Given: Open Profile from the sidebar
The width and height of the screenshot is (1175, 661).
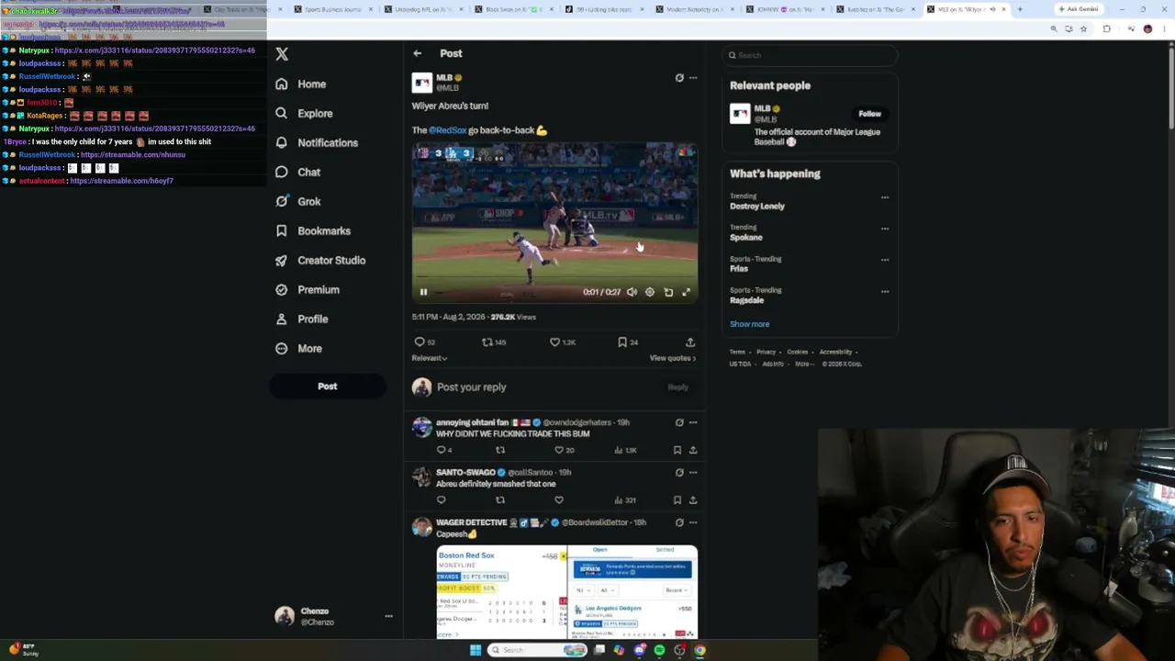Looking at the screenshot, I should pyautogui.click(x=302, y=319).
